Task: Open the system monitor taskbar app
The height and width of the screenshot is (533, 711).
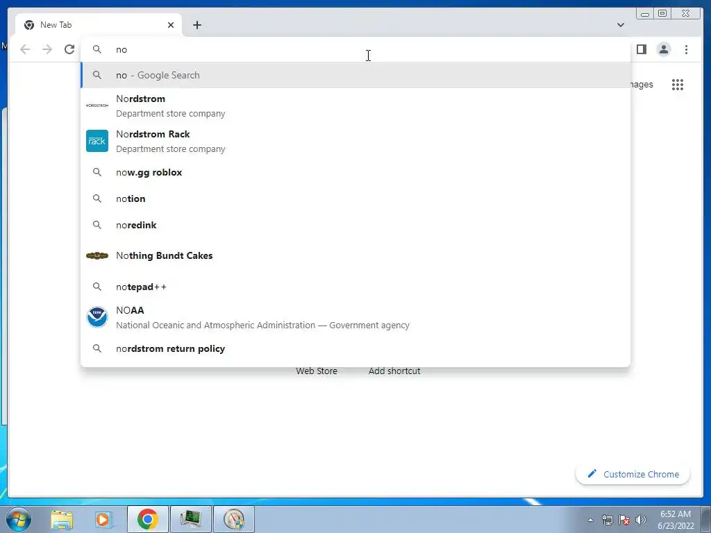Action: point(191,519)
